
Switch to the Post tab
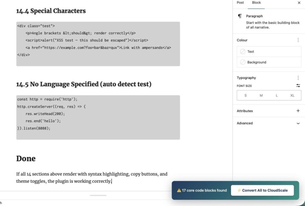point(240,3)
